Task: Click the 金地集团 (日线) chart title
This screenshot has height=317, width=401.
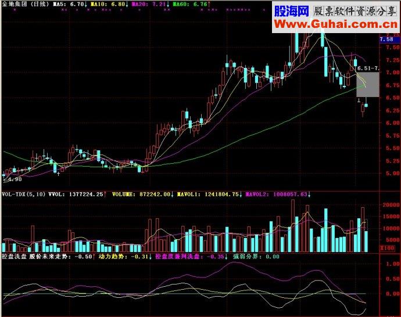Action: pos(26,4)
